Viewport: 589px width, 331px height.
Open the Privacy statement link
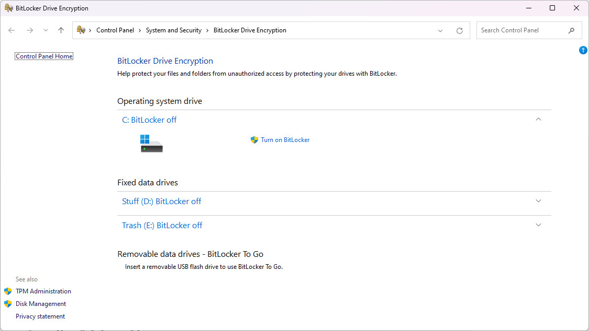tap(40, 316)
